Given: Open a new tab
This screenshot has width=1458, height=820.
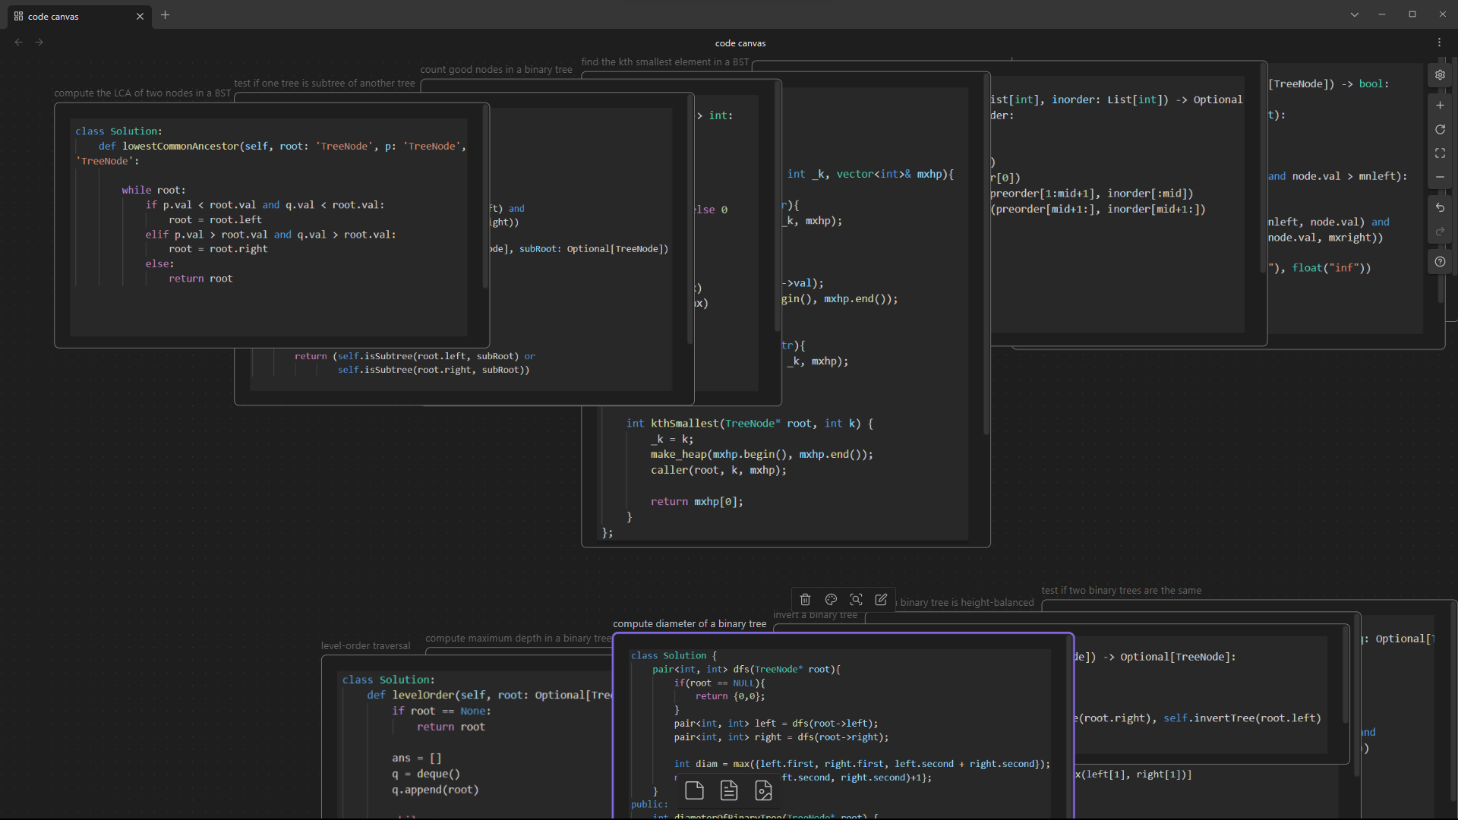Looking at the screenshot, I should [x=165, y=15].
